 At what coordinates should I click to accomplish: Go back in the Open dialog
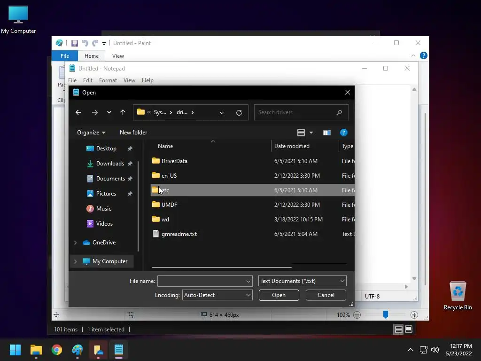coord(78,112)
